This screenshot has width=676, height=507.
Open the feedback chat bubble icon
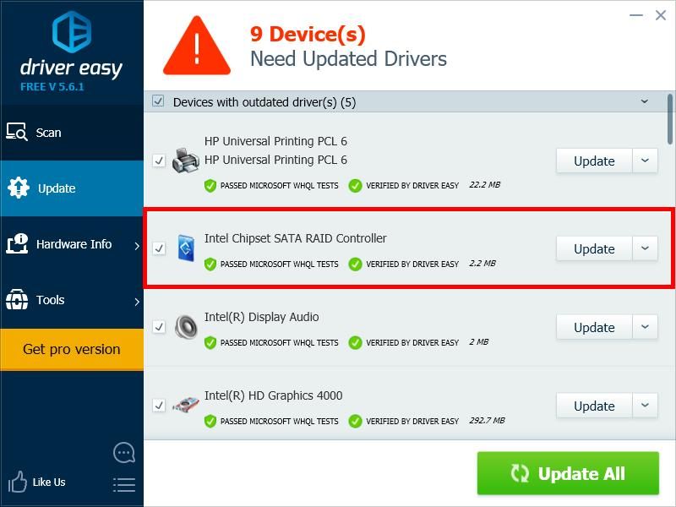point(124,453)
